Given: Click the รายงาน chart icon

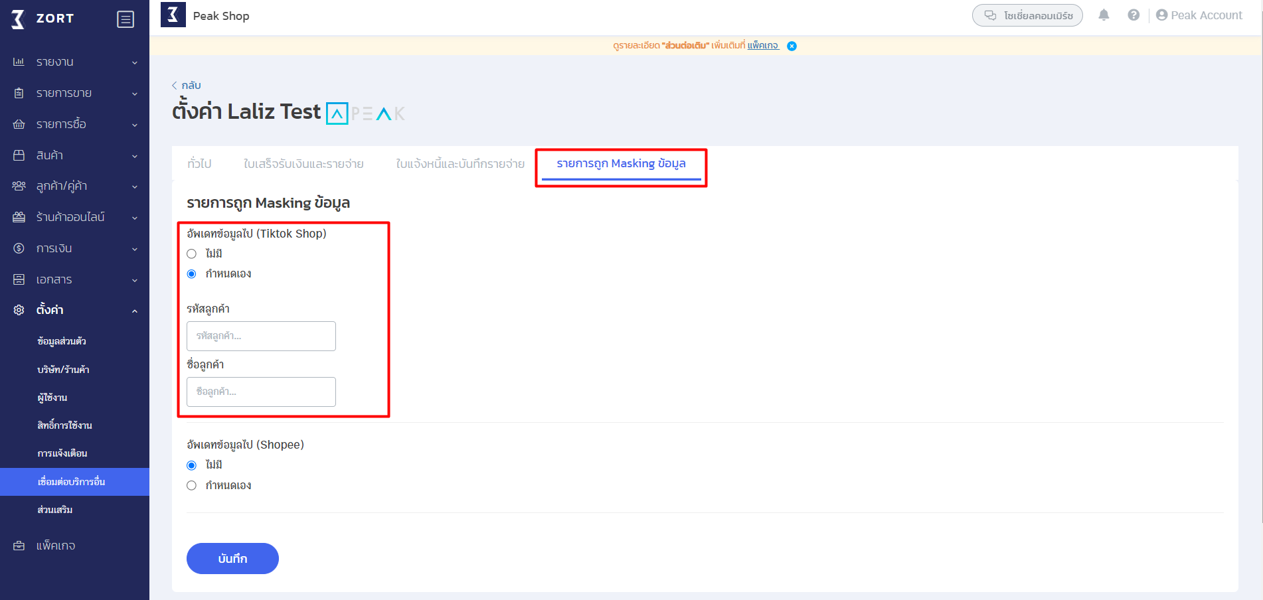Looking at the screenshot, I should pos(19,62).
